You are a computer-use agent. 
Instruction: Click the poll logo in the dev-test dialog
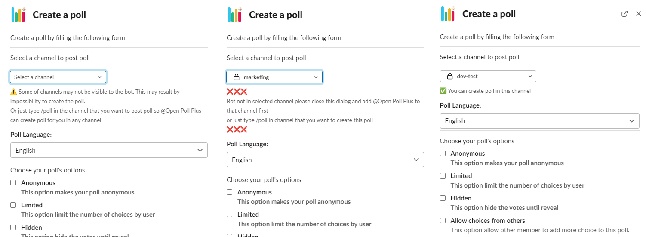449,14
